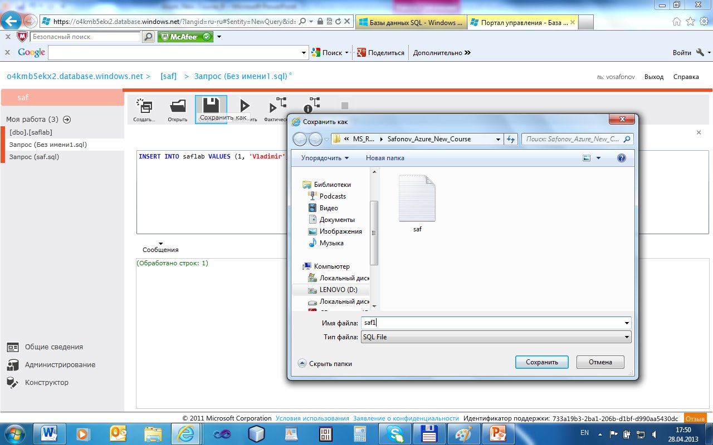
Task: Switch to Портал управления browser tab
Action: (524, 22)
